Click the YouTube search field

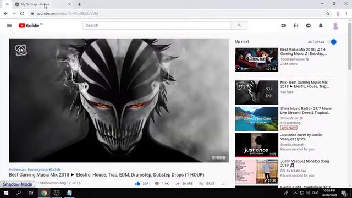tap(157, 25)
